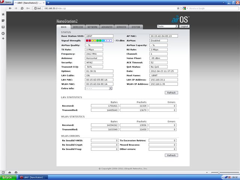Go to the SYSTEM tab

click(x=136, y=27)
